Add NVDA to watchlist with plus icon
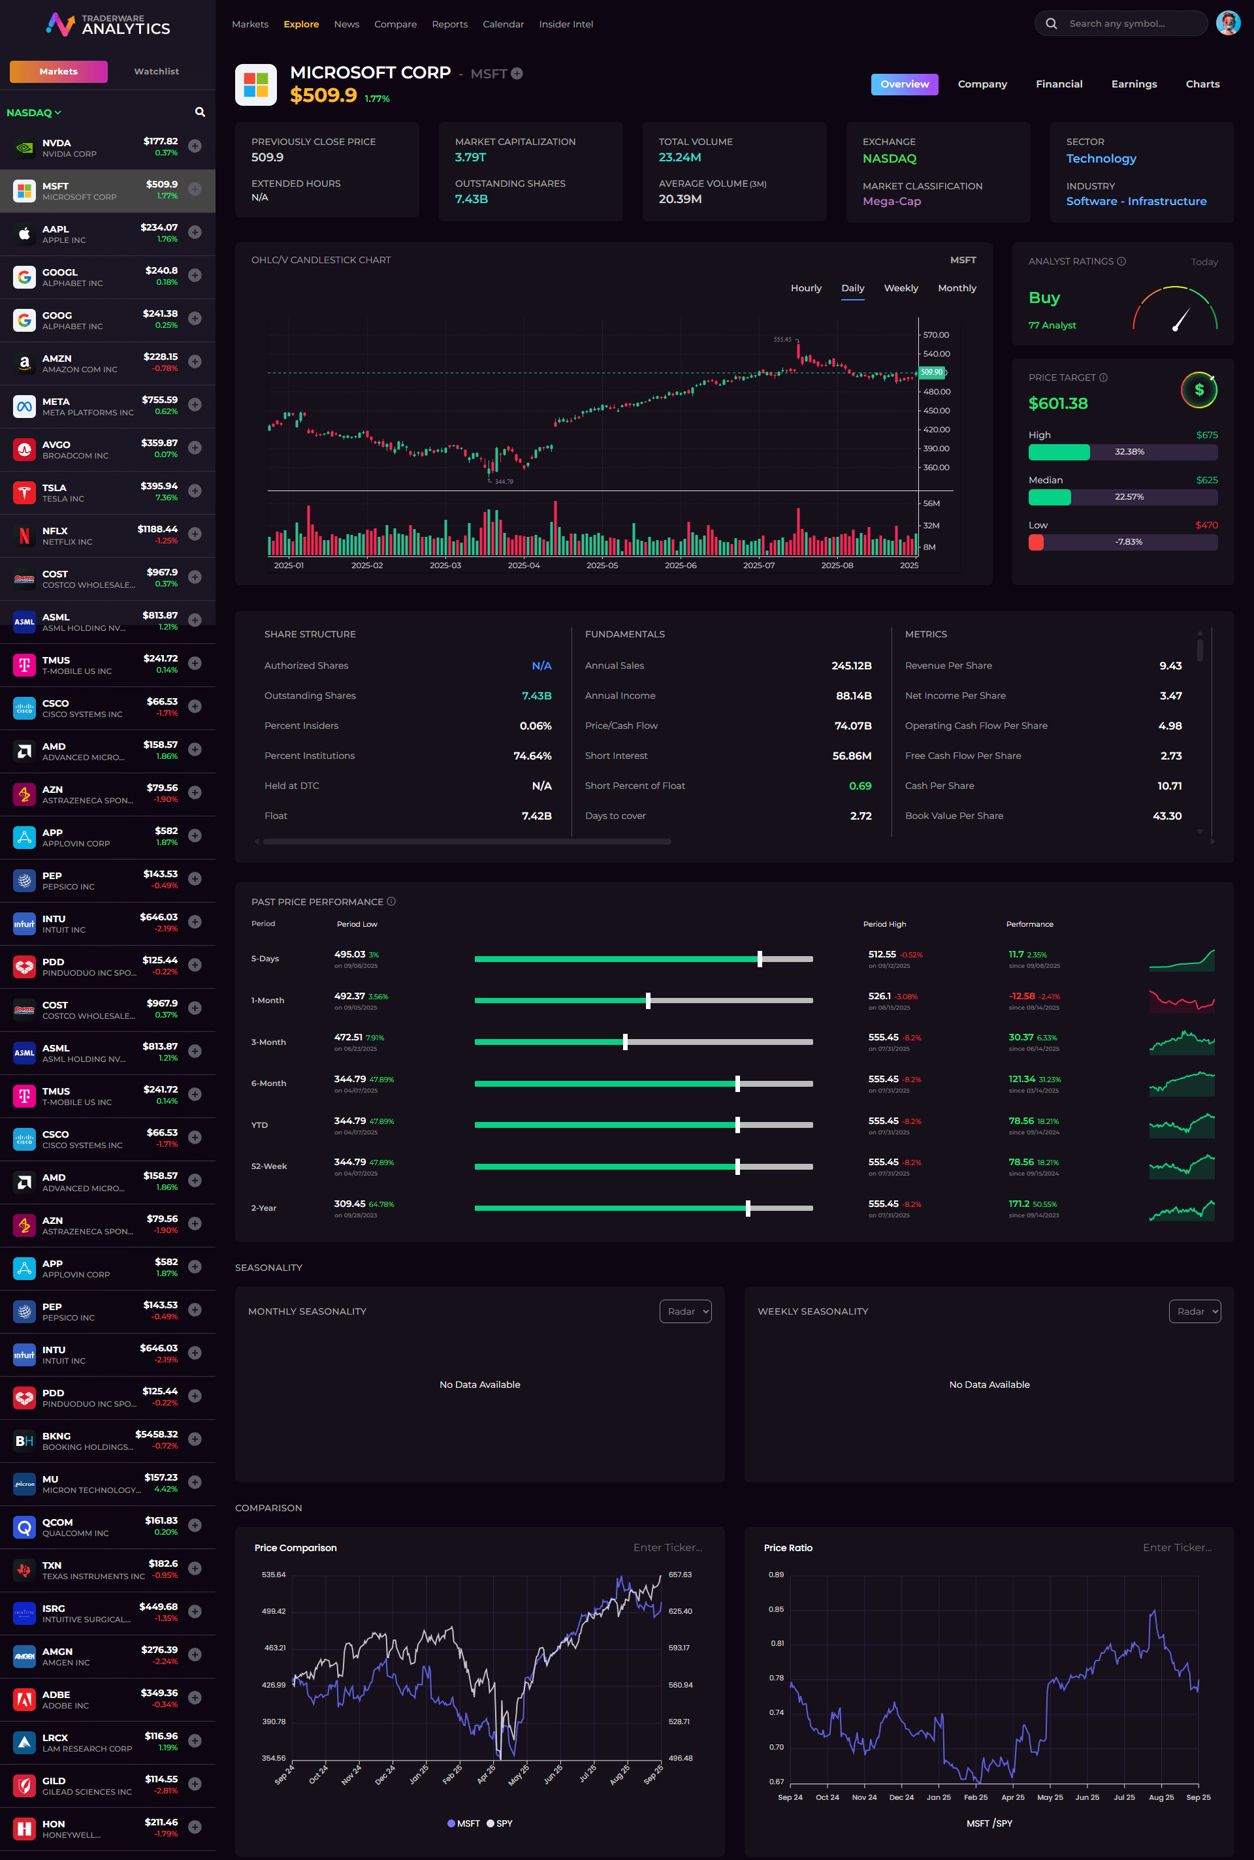Screen dimensions: 1254x1860 coord(195,146)
